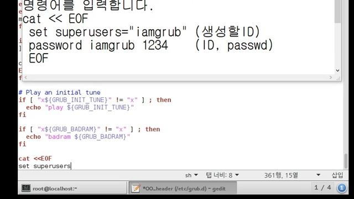The image size is (354, 199).
Task: Click the standalone 'EOF' line in the note
Action: pos(38,59)
